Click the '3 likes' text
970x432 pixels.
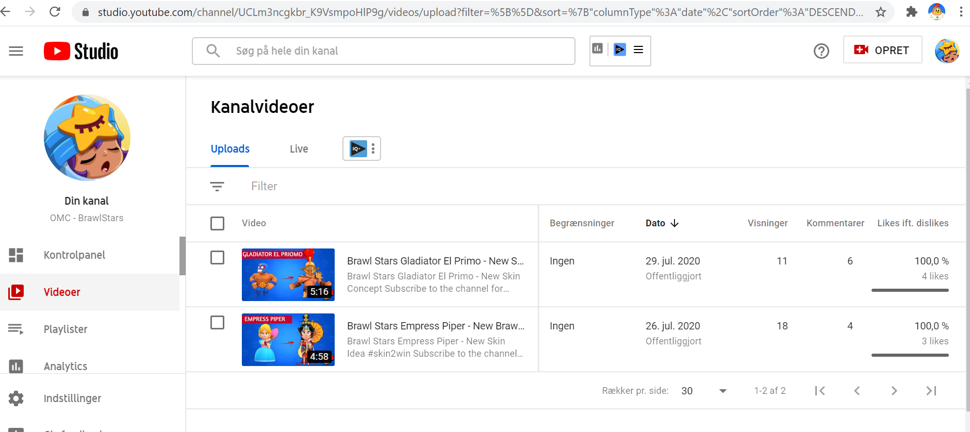tap(935, 341)
